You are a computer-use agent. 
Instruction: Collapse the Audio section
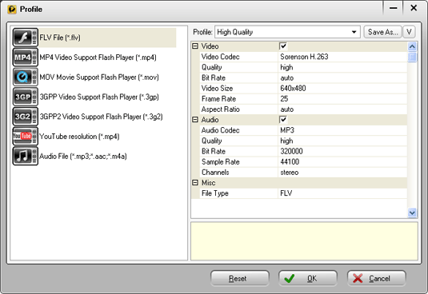(195, 120)
